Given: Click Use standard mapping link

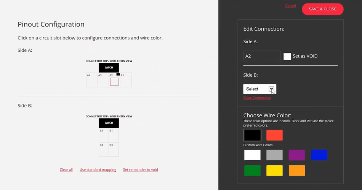Looking at the screenshot, I should [x=98, y=170].
